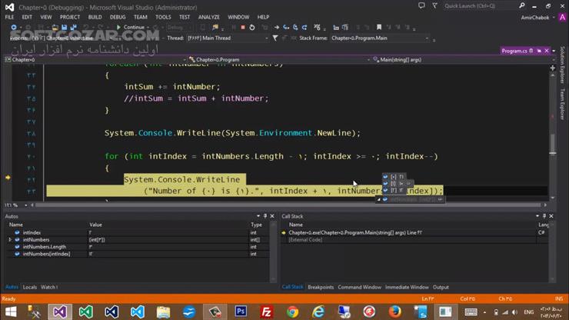This screenshot has width=569, height=320.
Task: Click the thread filter funnel icon
Action: pyautogui.click(x=275, y=38)
